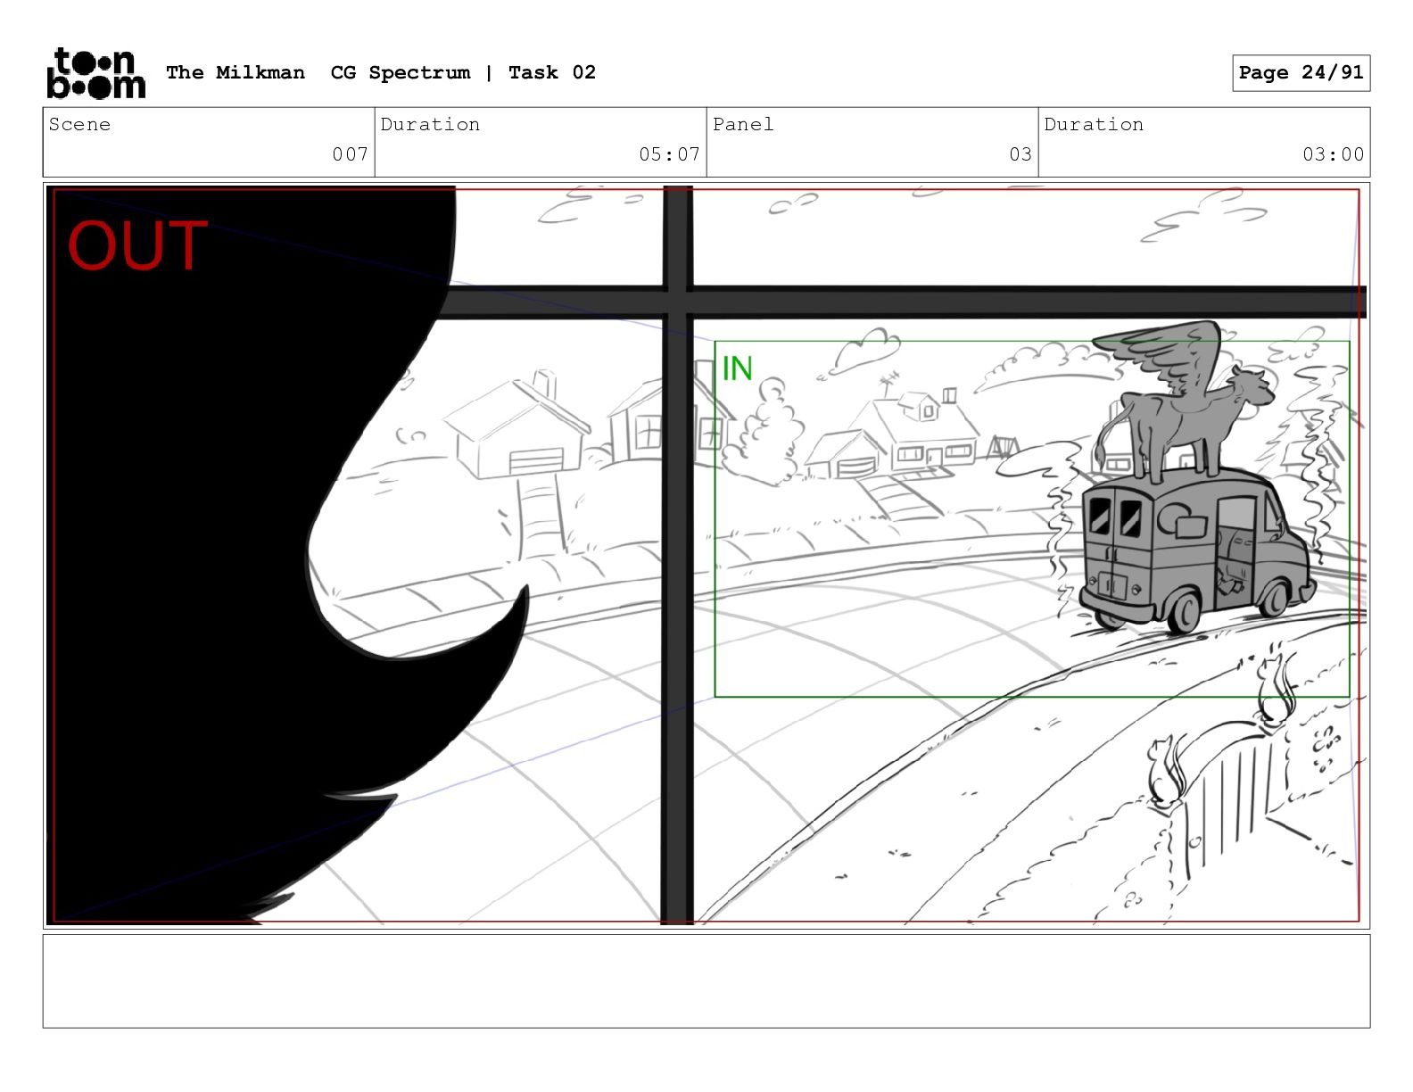The image size is (1413, 1092).
Task: Click the red 'OUT' camera label
Action: [137, 246]
